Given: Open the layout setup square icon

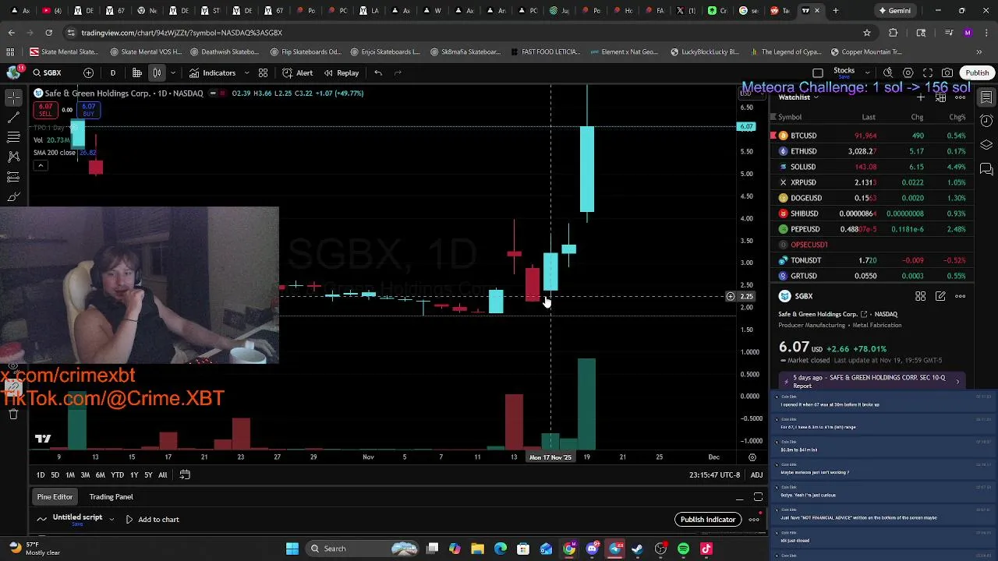Looking at the screenshot, I should (818, 72).
